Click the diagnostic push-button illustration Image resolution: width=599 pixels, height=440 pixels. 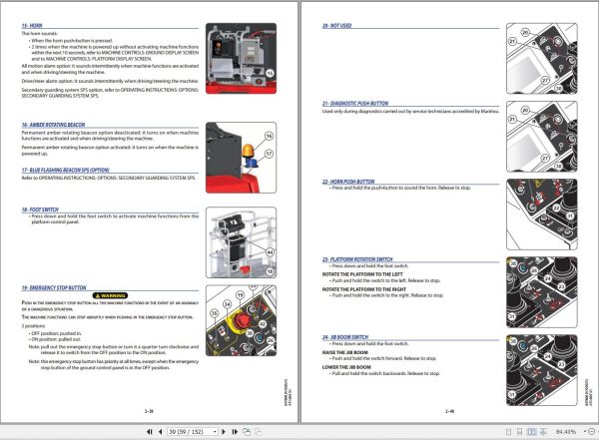pyautogui.click(x=542, y=137)
